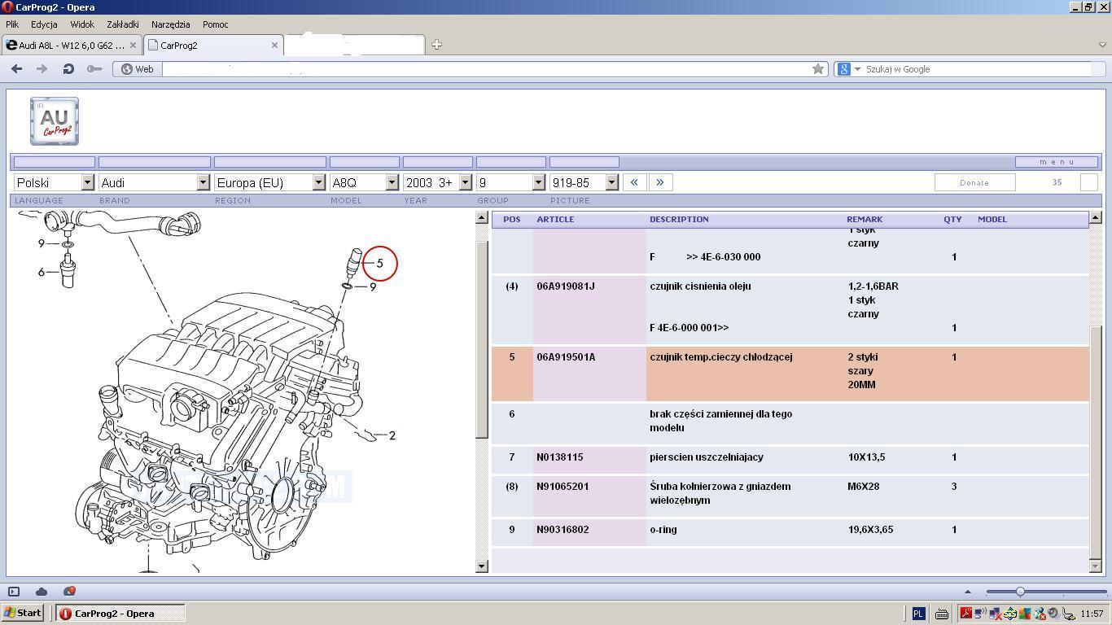
Task: Go to next picture with » button
Action: pyautogui.click(x=660, y=182)
